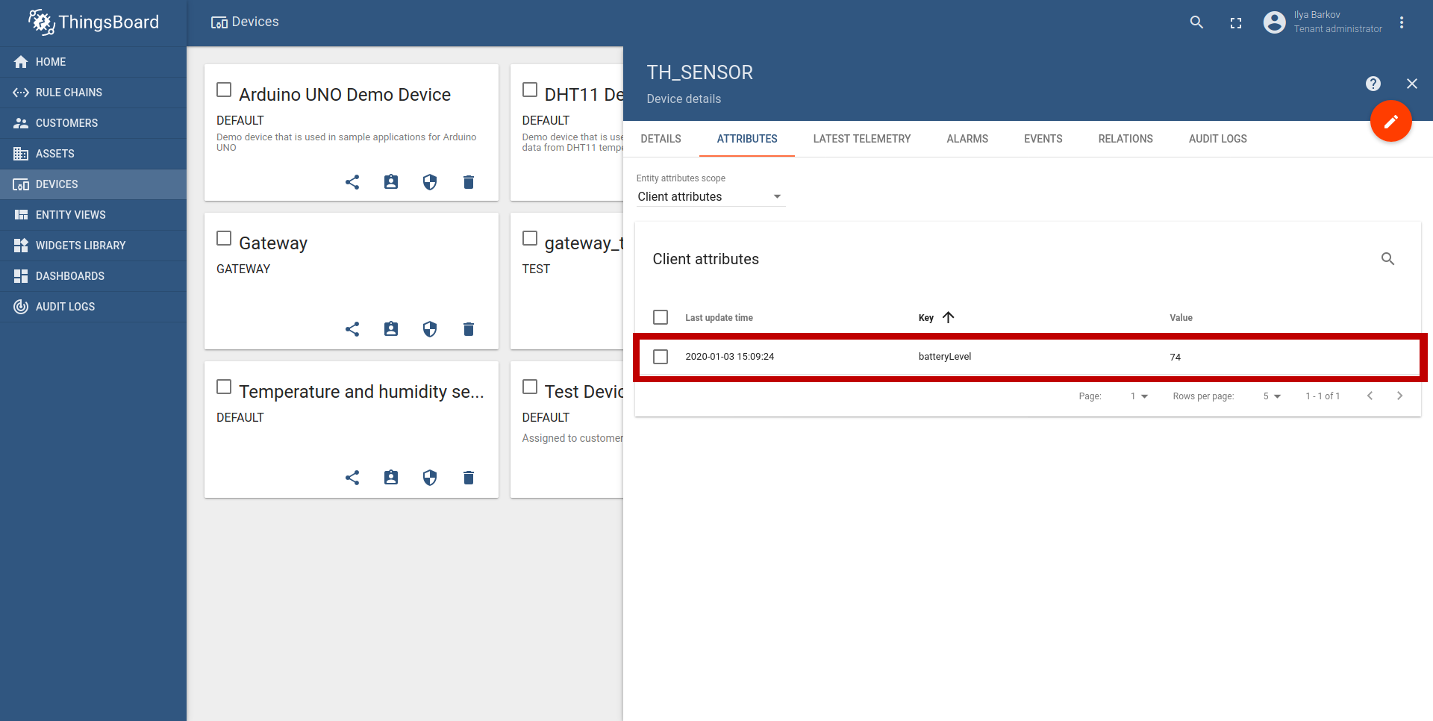The height and width of the screenshot is (721, 1433).
Task: Delete the Arduino UNO Demo Device
Action: point(469,182)
